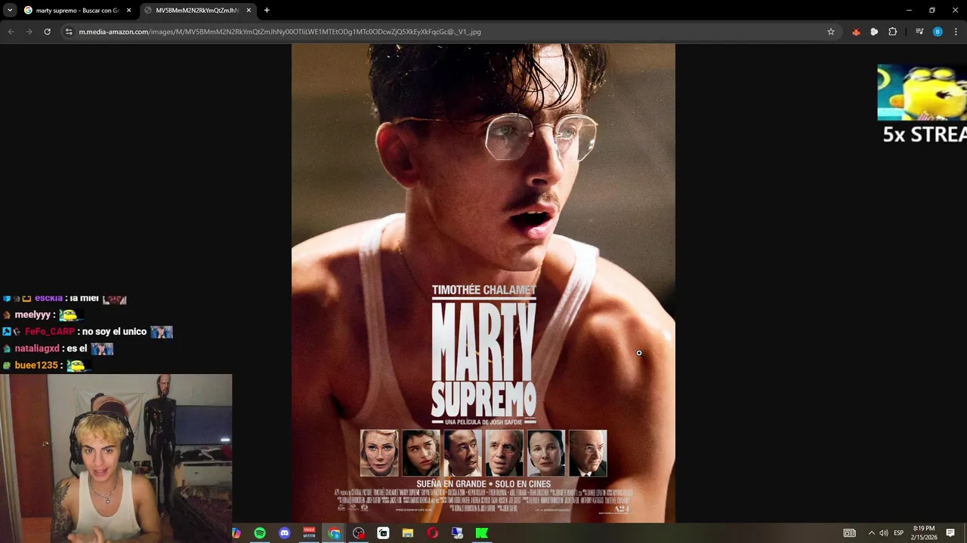The height and width of the screenshot is (543, 967).
Task: Click chat username "buee1235"
Action: coord(36,365)
